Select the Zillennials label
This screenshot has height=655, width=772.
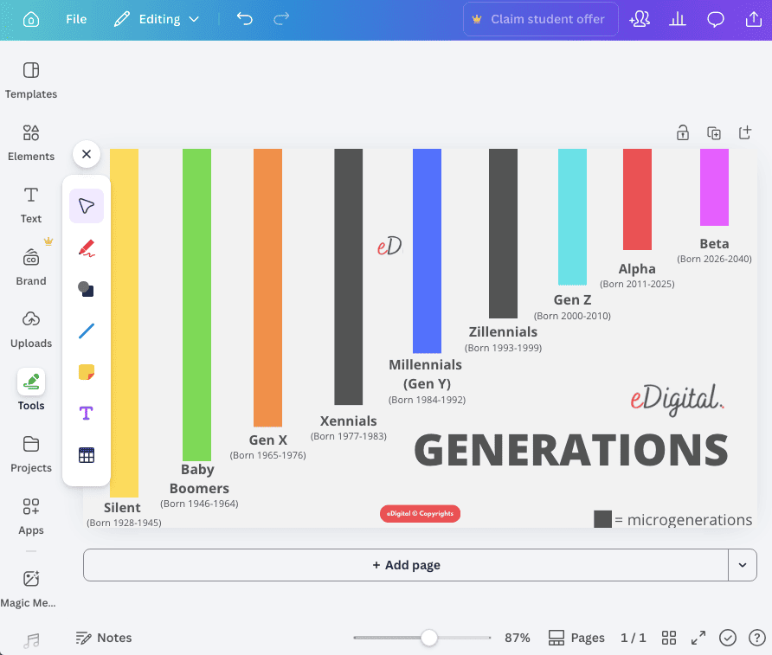503,331
